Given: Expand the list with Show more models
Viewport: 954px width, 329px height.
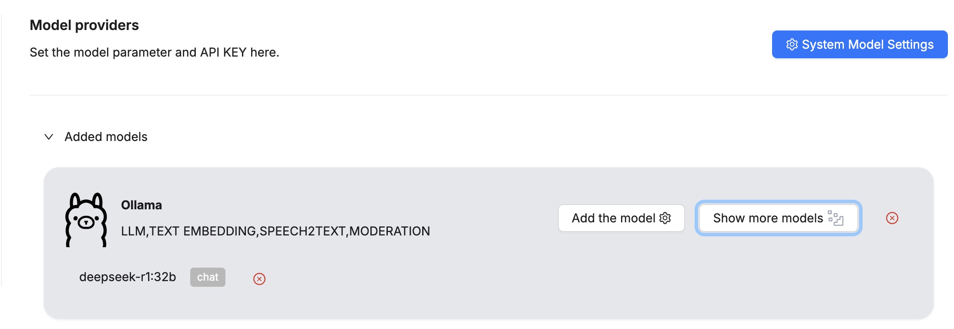Looking at the screenshot, I should pyautogui.click(x=768, y=218).
